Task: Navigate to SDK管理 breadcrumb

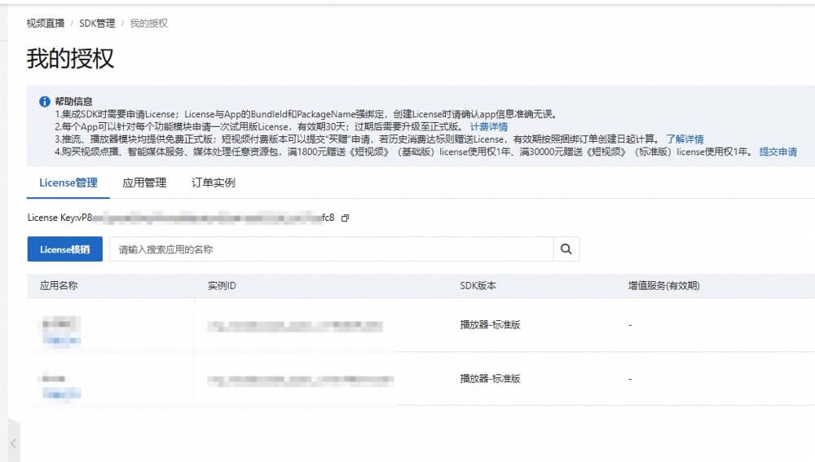Action: coord(97,24)
